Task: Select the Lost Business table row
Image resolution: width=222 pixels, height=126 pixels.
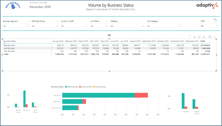Action: coord(9,48)
